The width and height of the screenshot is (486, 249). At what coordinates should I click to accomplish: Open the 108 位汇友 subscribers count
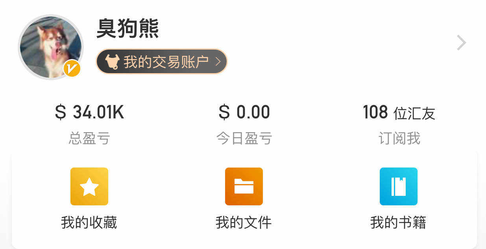click(x=399, y=113)
